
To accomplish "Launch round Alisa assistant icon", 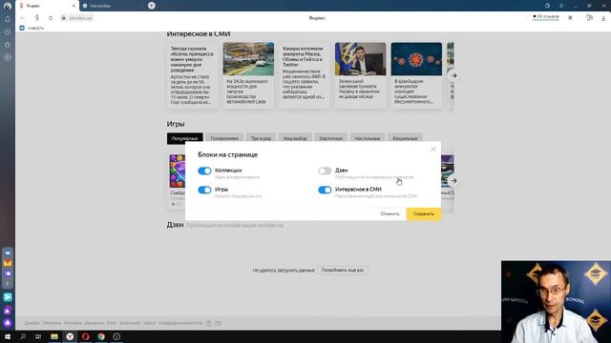I will click(x=8, y=323).
